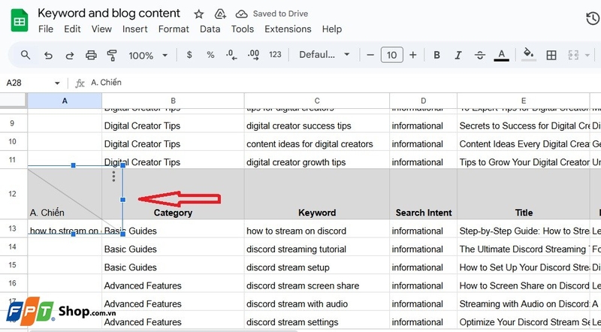Open the Help menu

point(332,29)
